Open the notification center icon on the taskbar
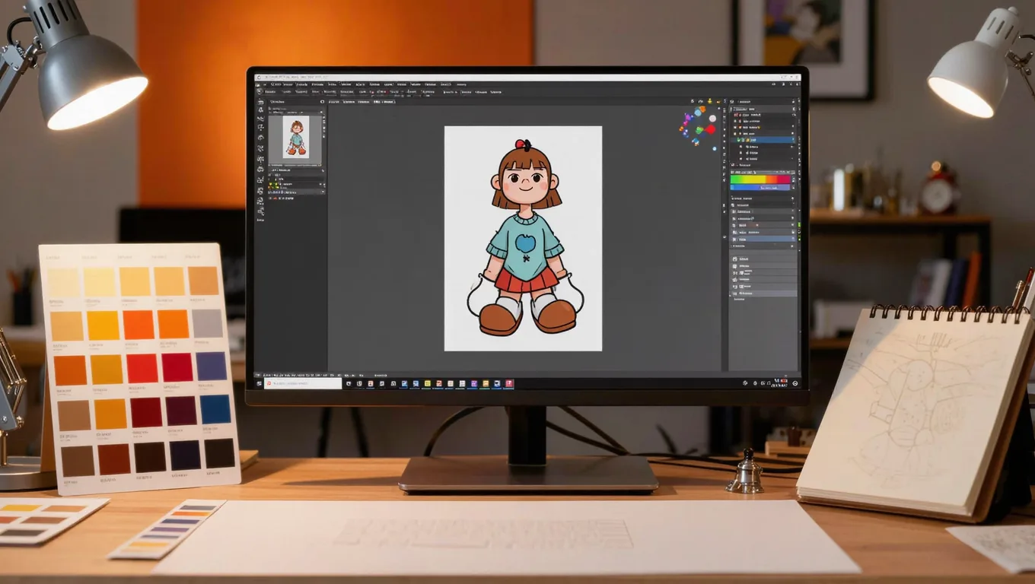 coord(795,383)
